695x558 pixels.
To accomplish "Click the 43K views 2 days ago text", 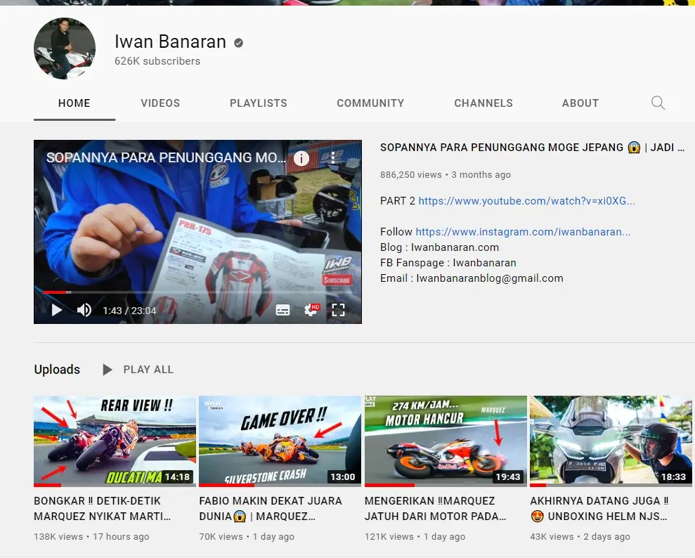I will tap(580, 537).
